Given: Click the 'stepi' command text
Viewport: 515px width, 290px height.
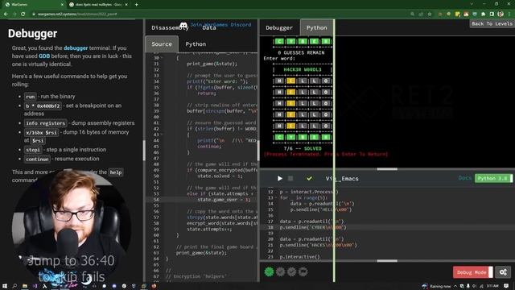Looking at the screenshot, I should tap(33, 150).
